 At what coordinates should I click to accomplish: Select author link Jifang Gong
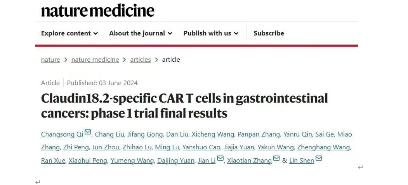pyautogui.click(x=145, y=135)
